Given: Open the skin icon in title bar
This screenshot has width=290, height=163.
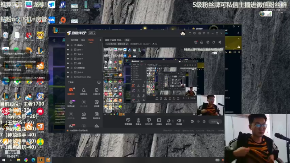Looking at the screenshot, I should click(x=204, y=33).
